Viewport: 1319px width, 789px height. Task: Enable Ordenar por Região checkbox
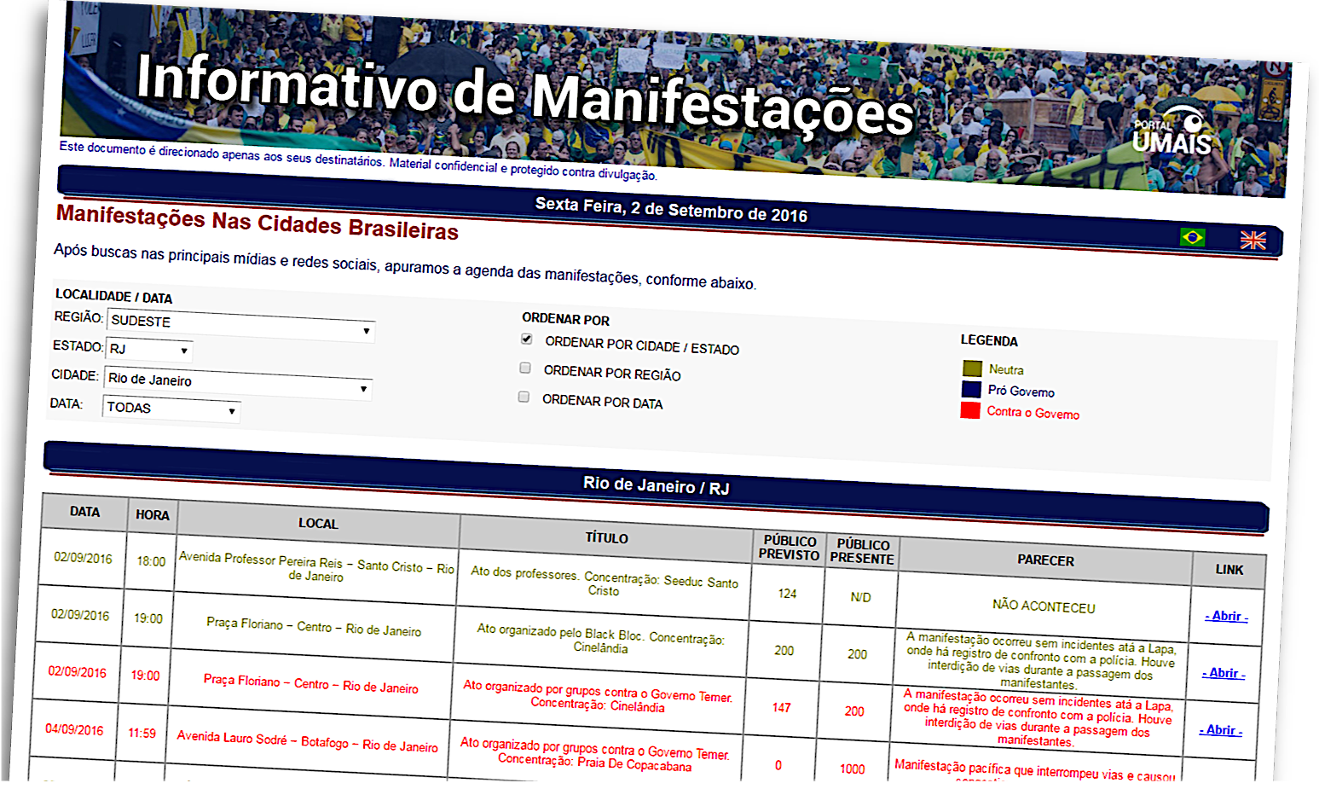point(525,368)
